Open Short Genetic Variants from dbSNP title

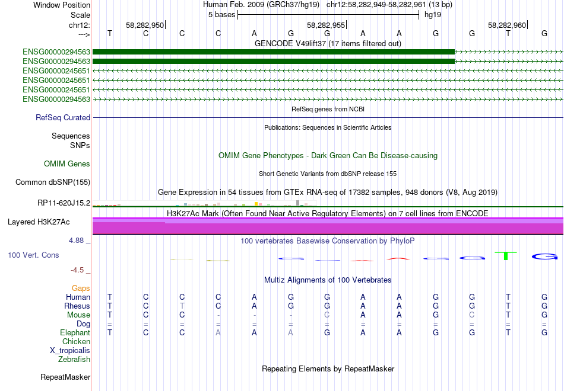pyautogui.click(x=328, y=174)
